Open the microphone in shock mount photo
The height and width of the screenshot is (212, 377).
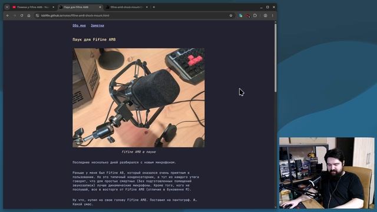[139, 98]
